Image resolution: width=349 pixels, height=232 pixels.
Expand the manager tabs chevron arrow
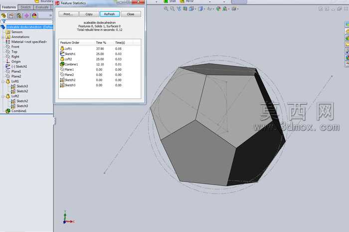click(50, 15)
